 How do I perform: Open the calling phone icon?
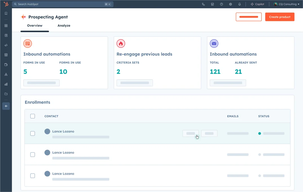coord(203,4)
